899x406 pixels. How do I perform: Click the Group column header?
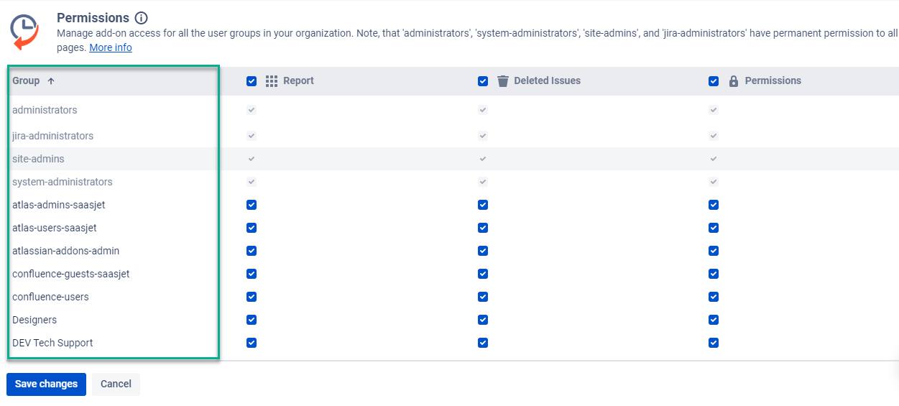click(26, 81)
